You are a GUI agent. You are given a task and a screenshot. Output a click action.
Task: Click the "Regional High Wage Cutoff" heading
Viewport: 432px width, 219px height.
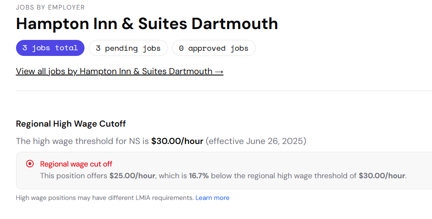point(71,124)
